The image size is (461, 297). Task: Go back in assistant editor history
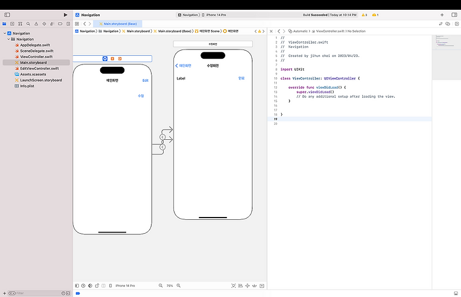pyautogui.click(x=279, y=31)
